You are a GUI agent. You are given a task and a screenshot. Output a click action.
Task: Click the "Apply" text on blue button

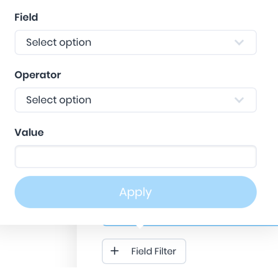pos(135,192)
